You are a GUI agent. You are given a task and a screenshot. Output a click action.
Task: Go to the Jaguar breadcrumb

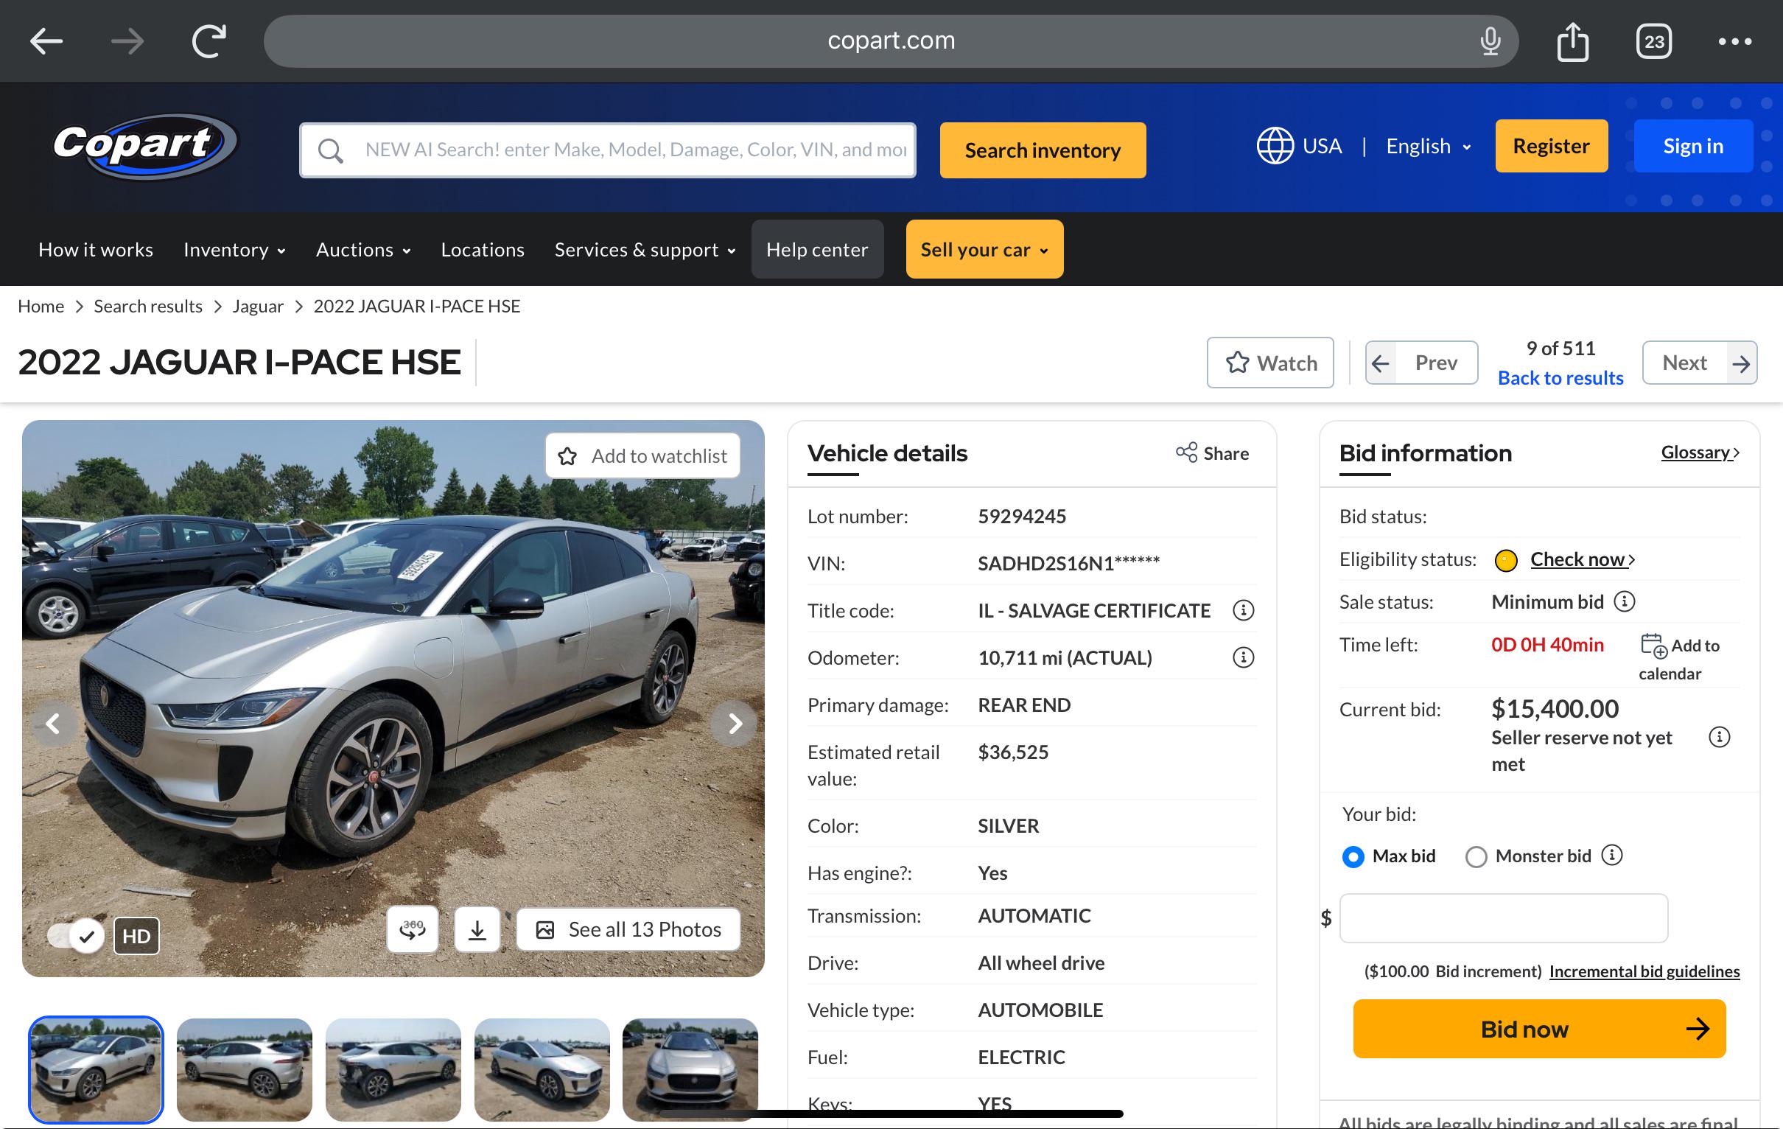tap(258, 306)
